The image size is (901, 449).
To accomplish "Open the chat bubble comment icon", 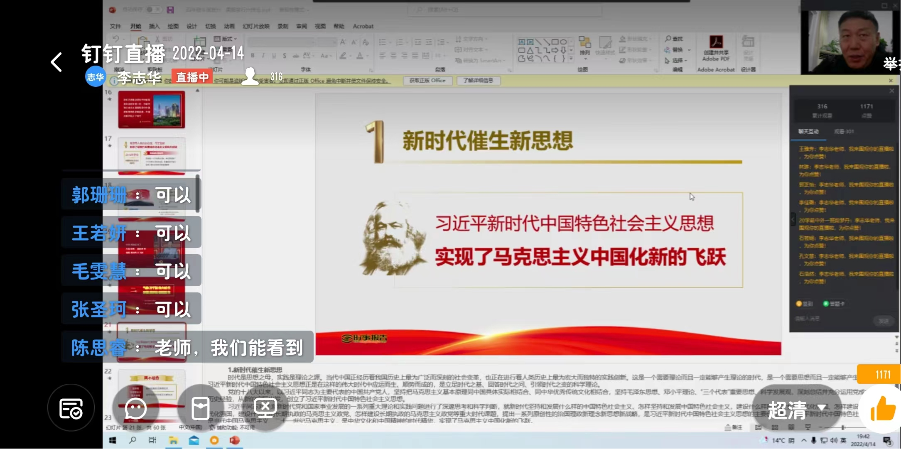I will pyautogui.click(x=136, y=409).
